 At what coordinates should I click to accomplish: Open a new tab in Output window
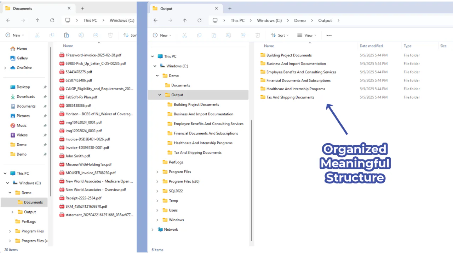click(230, 8)
